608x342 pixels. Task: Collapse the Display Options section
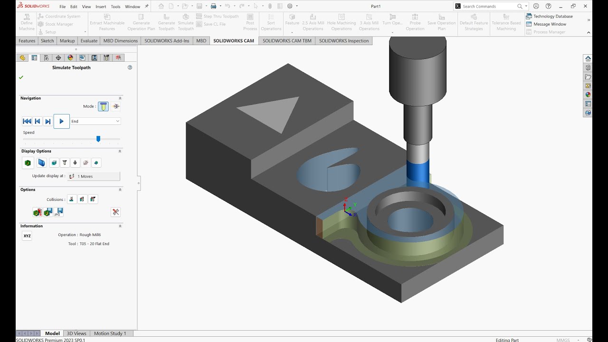(x=120, y=151)
